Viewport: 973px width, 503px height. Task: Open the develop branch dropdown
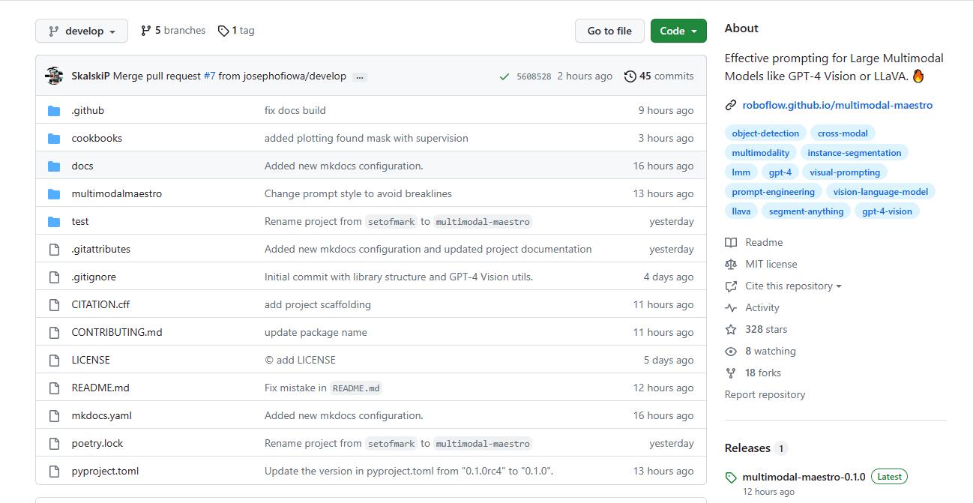82,31
